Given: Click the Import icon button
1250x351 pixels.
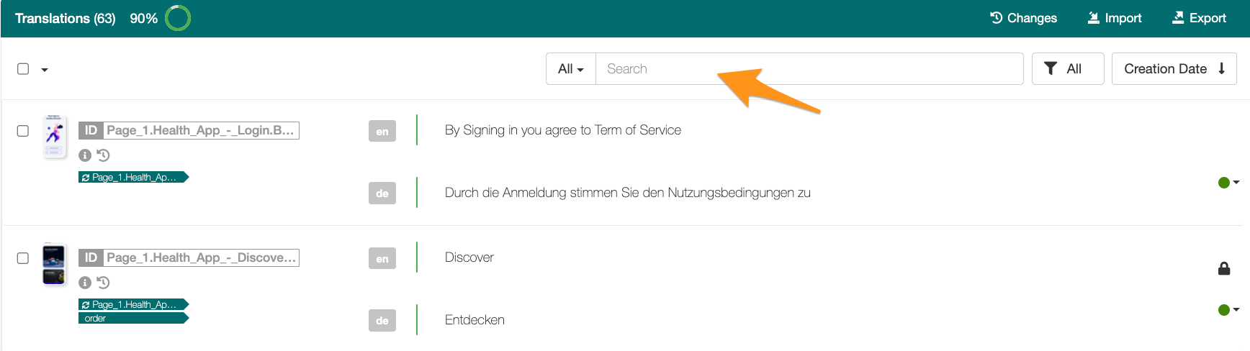Looking at the screenshot, I should pos(1093,18).
